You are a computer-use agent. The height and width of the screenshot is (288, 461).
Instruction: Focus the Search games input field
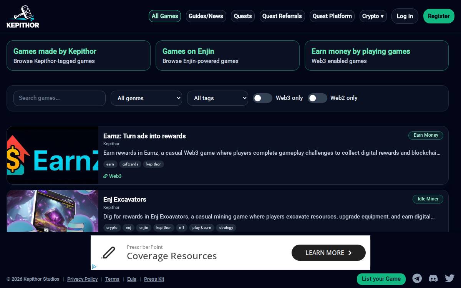tap(60, 98)
